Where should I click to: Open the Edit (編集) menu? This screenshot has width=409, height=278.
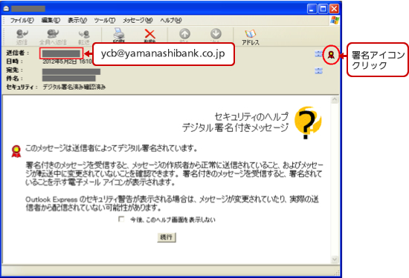click(51, 20)
